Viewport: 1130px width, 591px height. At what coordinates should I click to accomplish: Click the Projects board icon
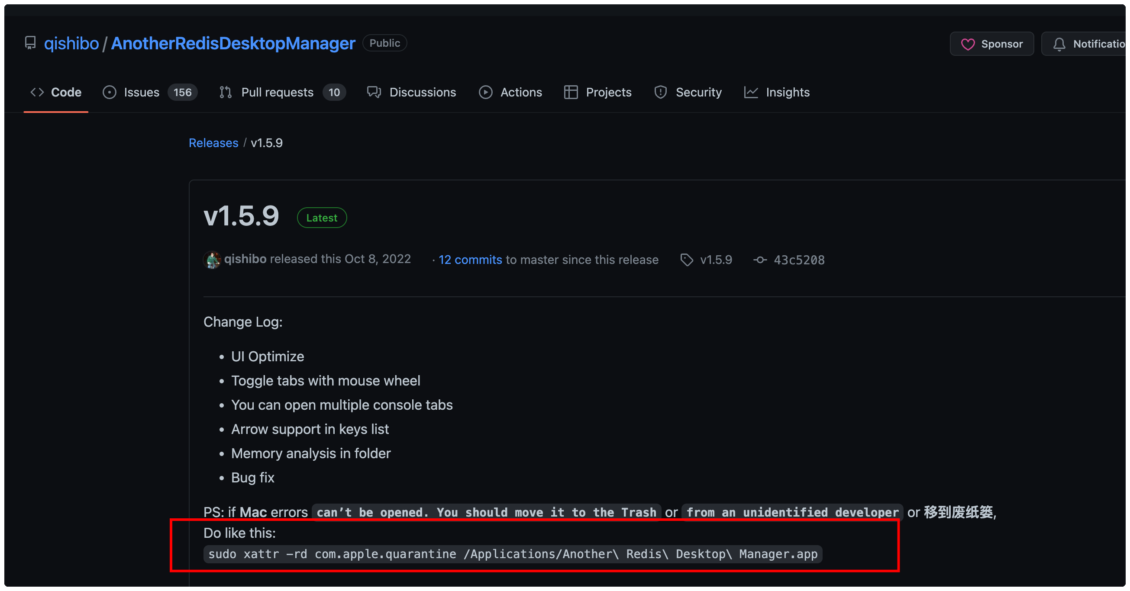point(571,92)
